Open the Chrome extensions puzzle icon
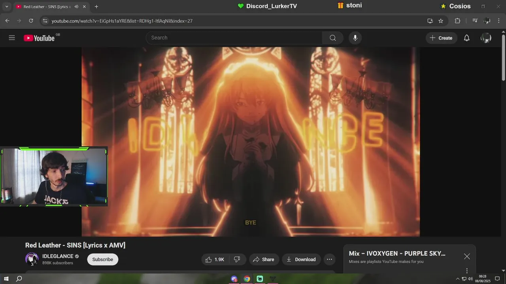 tap(457, 21)
